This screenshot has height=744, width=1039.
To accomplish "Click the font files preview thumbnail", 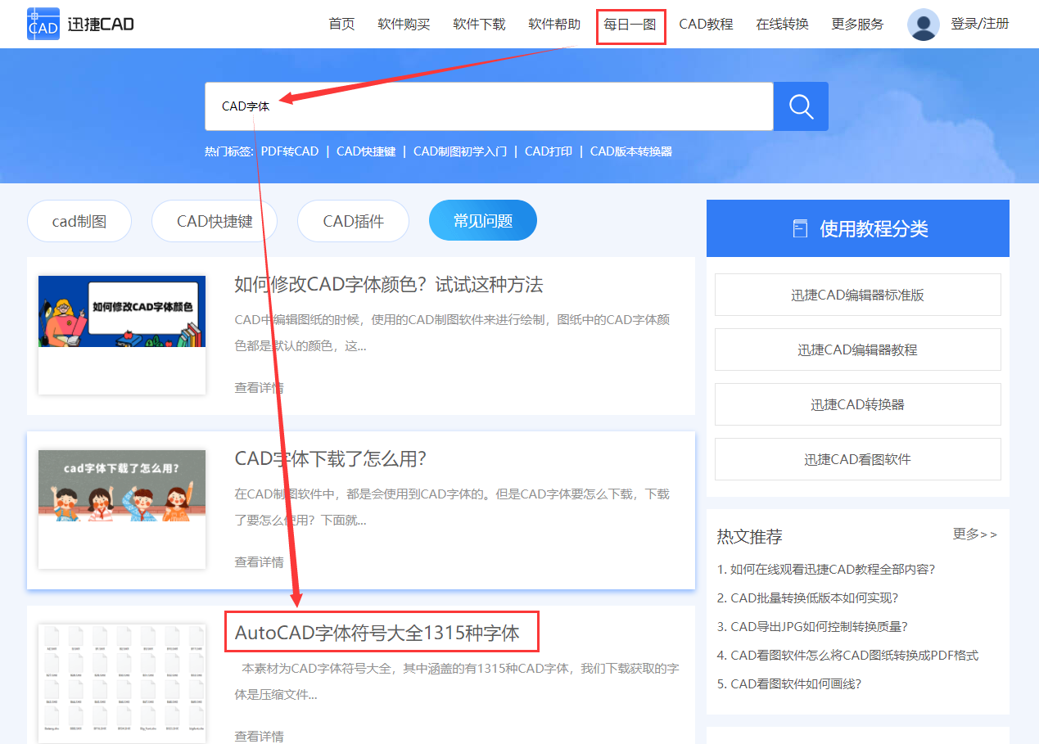I will [x=121, y=682].
